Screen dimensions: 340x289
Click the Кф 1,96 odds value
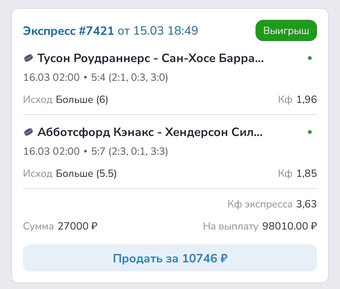click(x=306, y=99)
